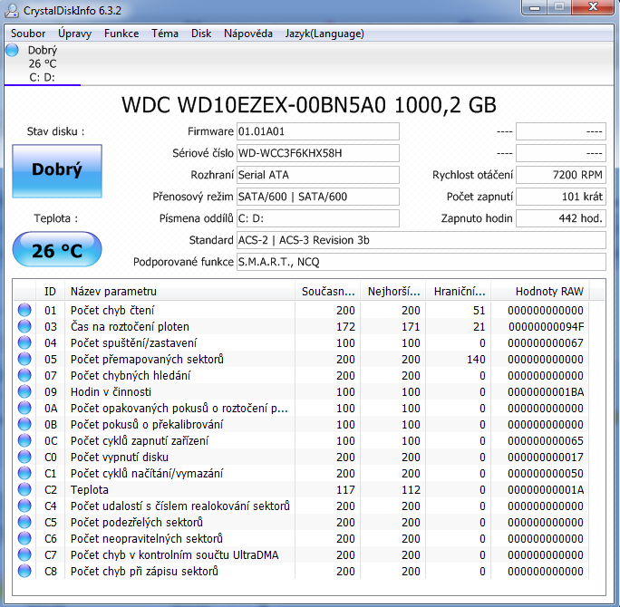Open the Téma menu
Image resolution: width=620 pixels, height=607 pixels.
(165, 34)
